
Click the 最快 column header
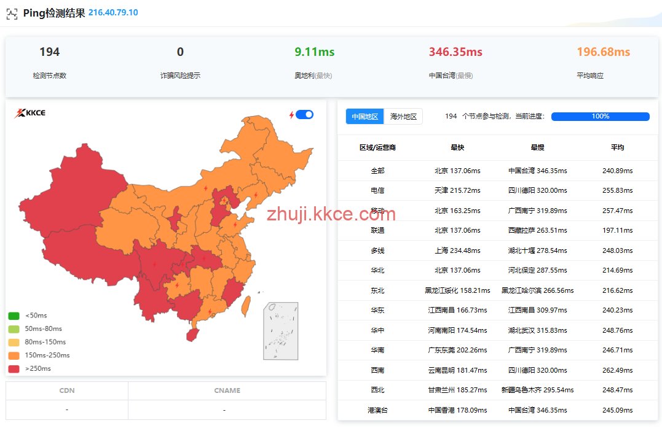click(457, 147)
